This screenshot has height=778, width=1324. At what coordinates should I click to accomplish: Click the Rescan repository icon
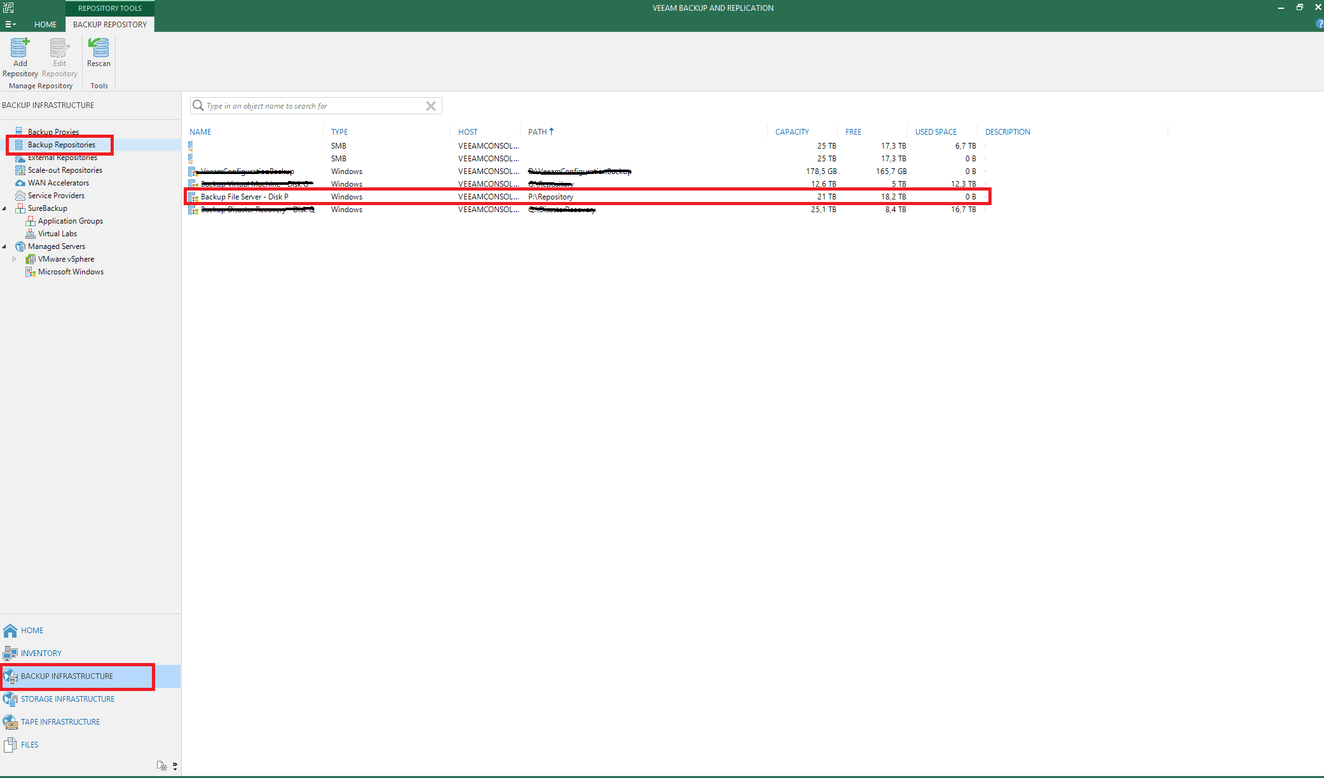pos(99,48)
